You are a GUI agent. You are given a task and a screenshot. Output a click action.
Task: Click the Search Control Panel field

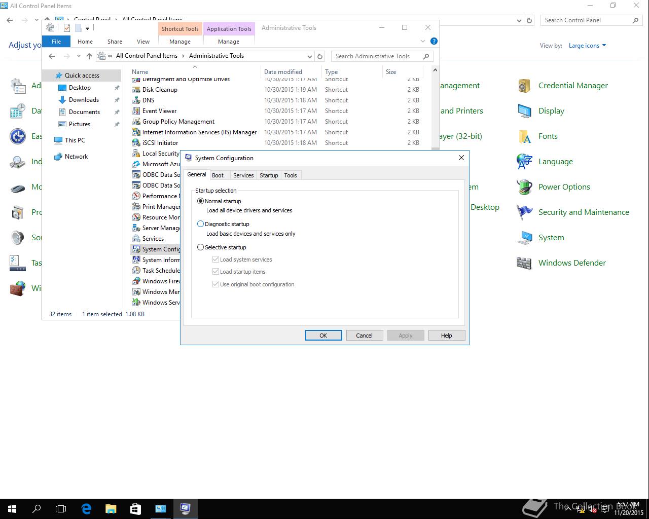tap(591, 20)
